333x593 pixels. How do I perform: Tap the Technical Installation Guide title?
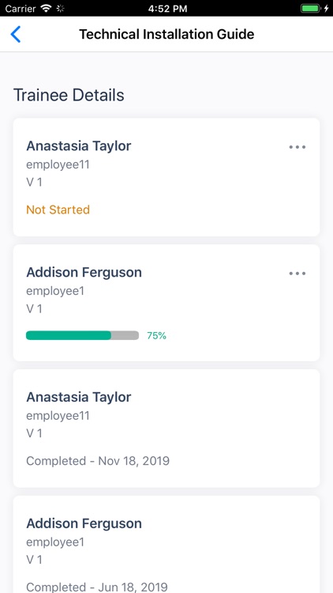tap(166, 35)
